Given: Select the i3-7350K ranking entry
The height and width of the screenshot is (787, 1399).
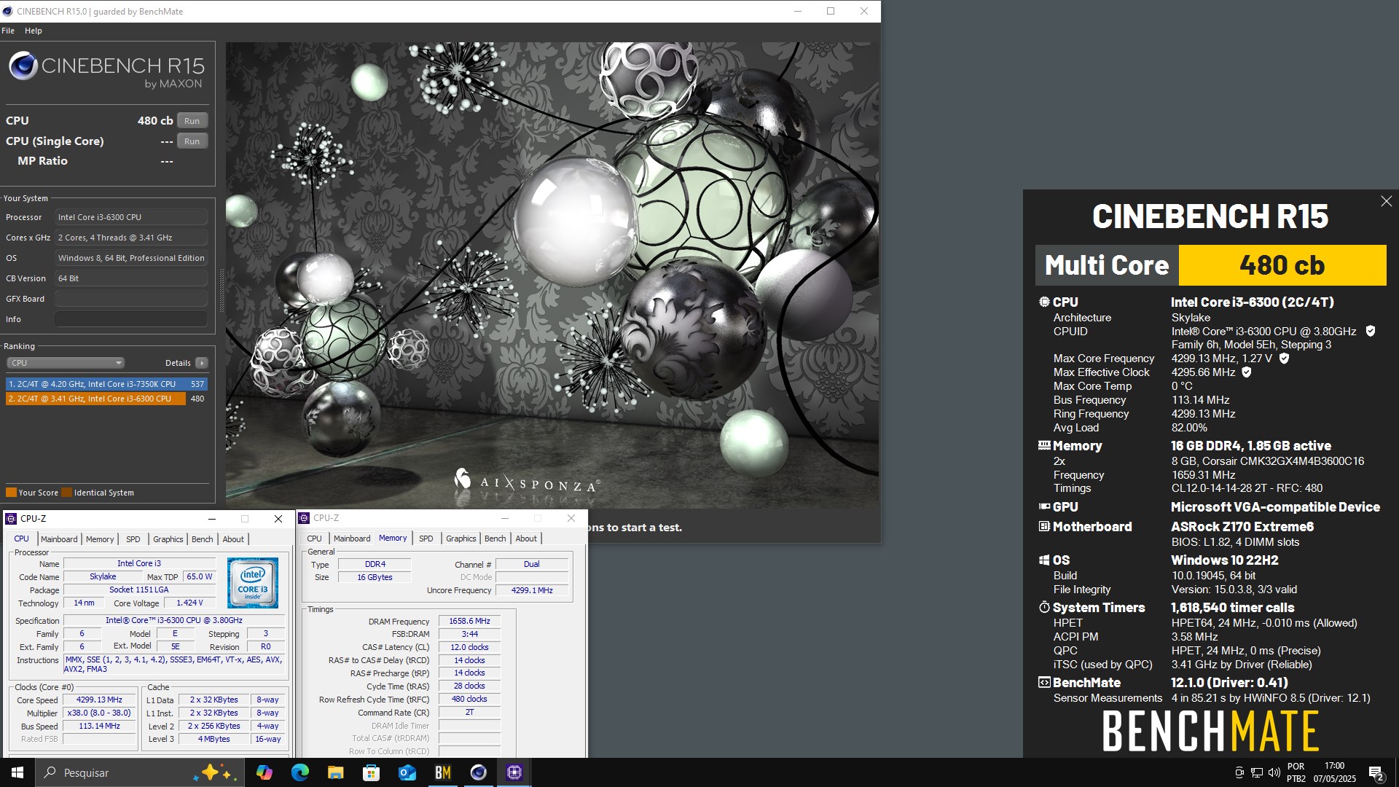Looking at the screenshot, I should [x=106, y=384].
